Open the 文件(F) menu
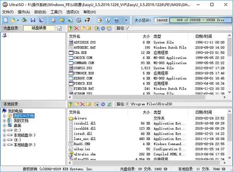 8,12
